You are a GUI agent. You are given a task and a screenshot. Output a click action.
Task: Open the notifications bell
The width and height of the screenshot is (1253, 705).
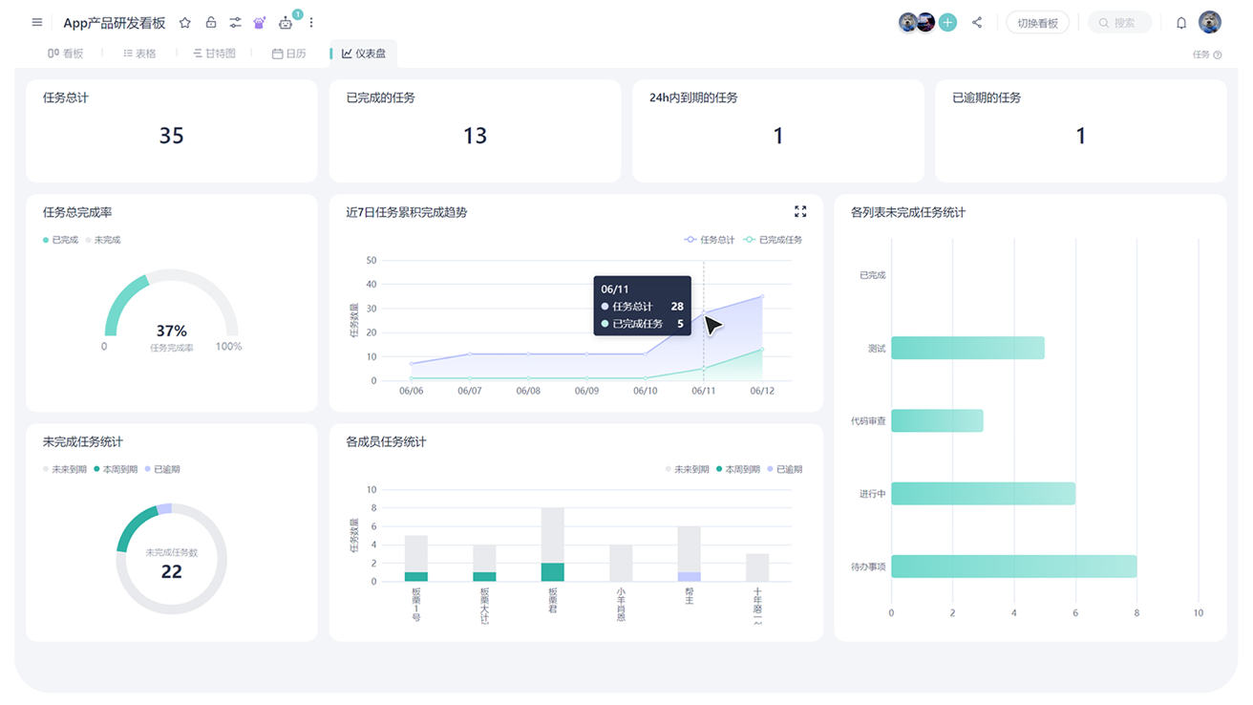coord(1181,22)
